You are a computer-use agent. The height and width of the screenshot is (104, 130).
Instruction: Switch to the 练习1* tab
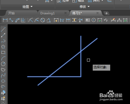tap(77, 13)
